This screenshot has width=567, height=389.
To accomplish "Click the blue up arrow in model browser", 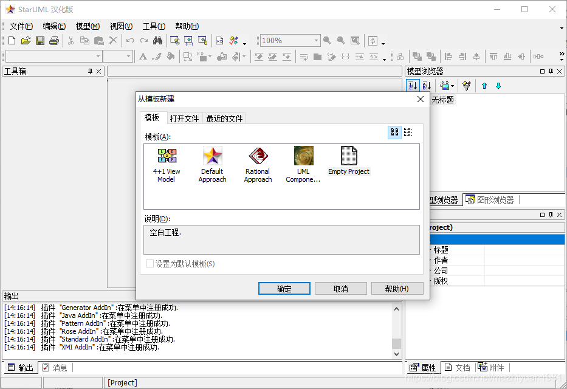I will click(x=484, y=86).
